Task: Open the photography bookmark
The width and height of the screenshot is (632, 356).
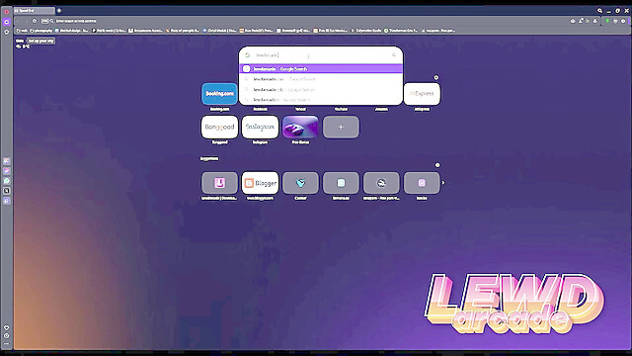Action: (41, 31)
